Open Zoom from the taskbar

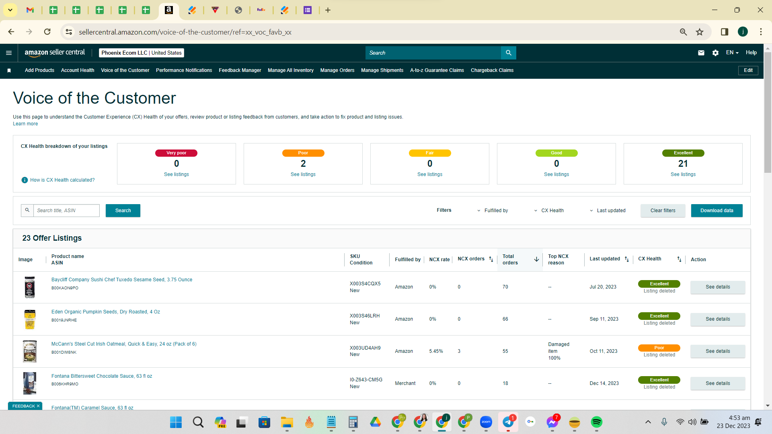(486, 422)
